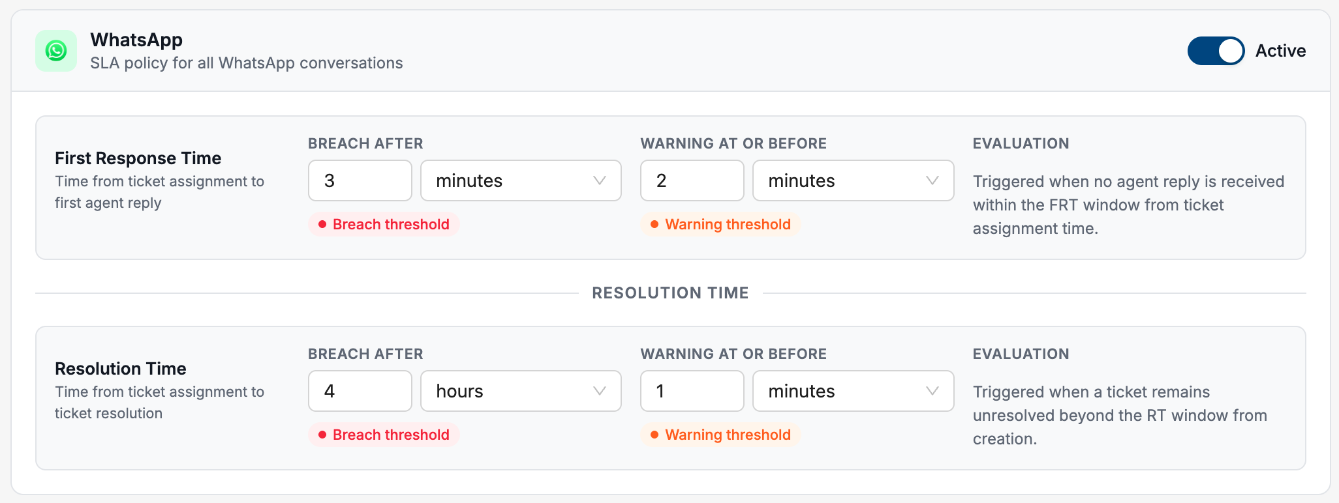Click chevron arrow of hours dropdown

pyautogui.click(x=600, y=391)
